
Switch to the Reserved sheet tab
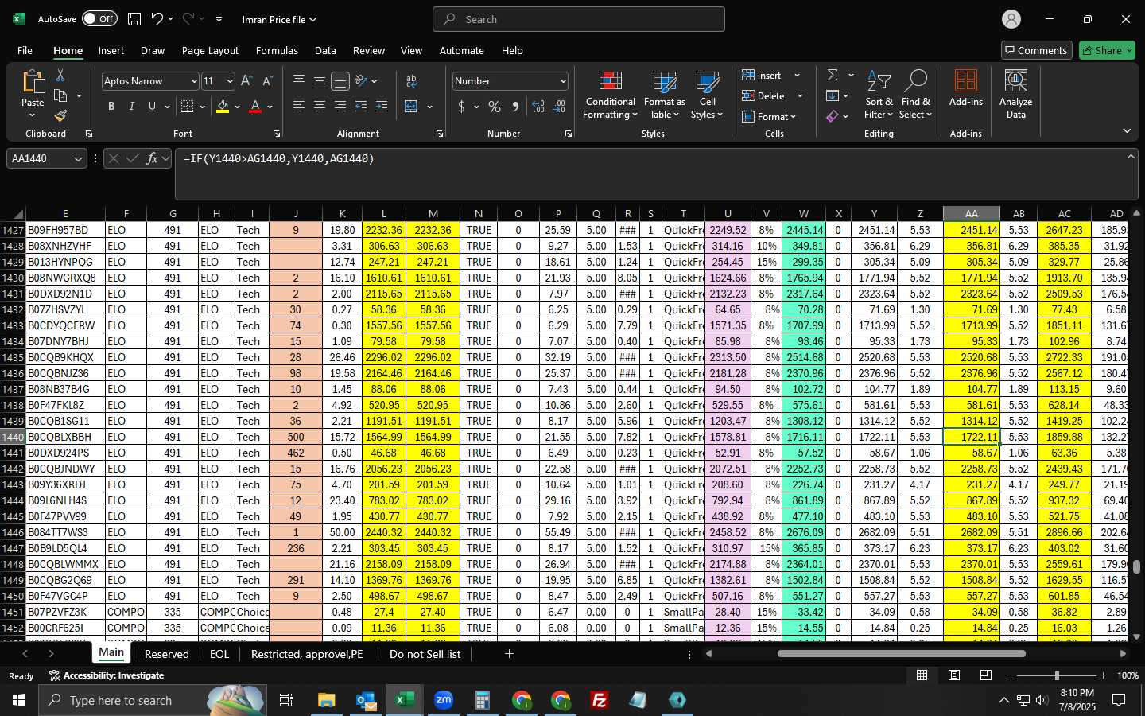point(167,654)
